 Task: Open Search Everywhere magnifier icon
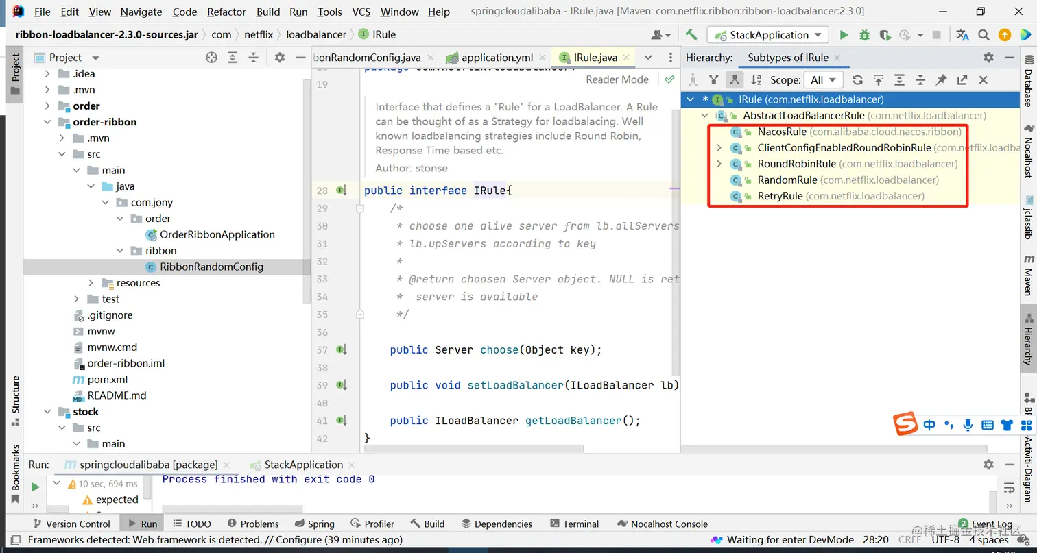click(x=984, y=35)
